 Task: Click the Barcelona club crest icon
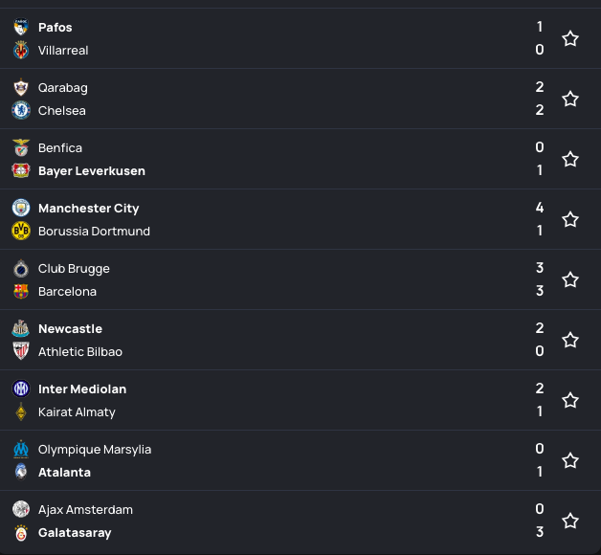point(21,292)
